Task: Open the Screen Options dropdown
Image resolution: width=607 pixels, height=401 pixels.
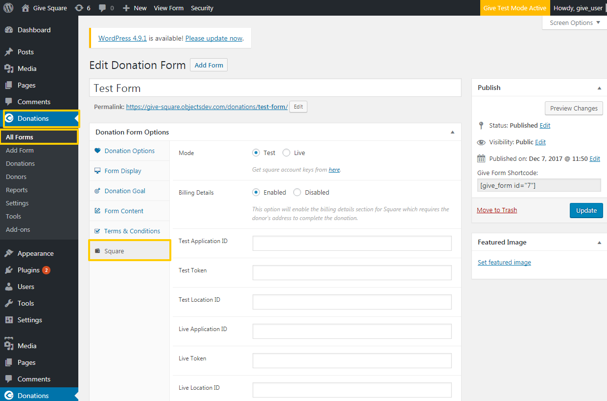Action: 574,22
